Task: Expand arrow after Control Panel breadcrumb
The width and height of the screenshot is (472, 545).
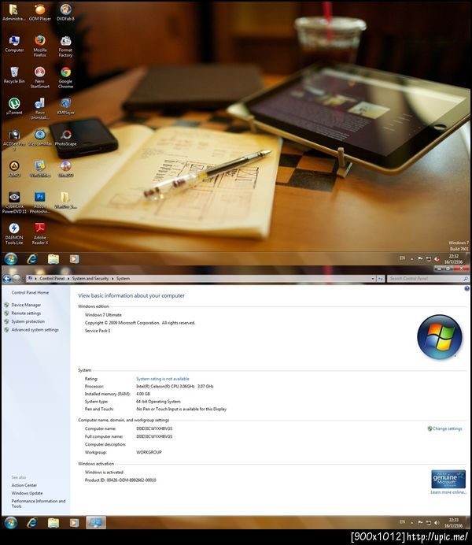Action: coord(68,279)
